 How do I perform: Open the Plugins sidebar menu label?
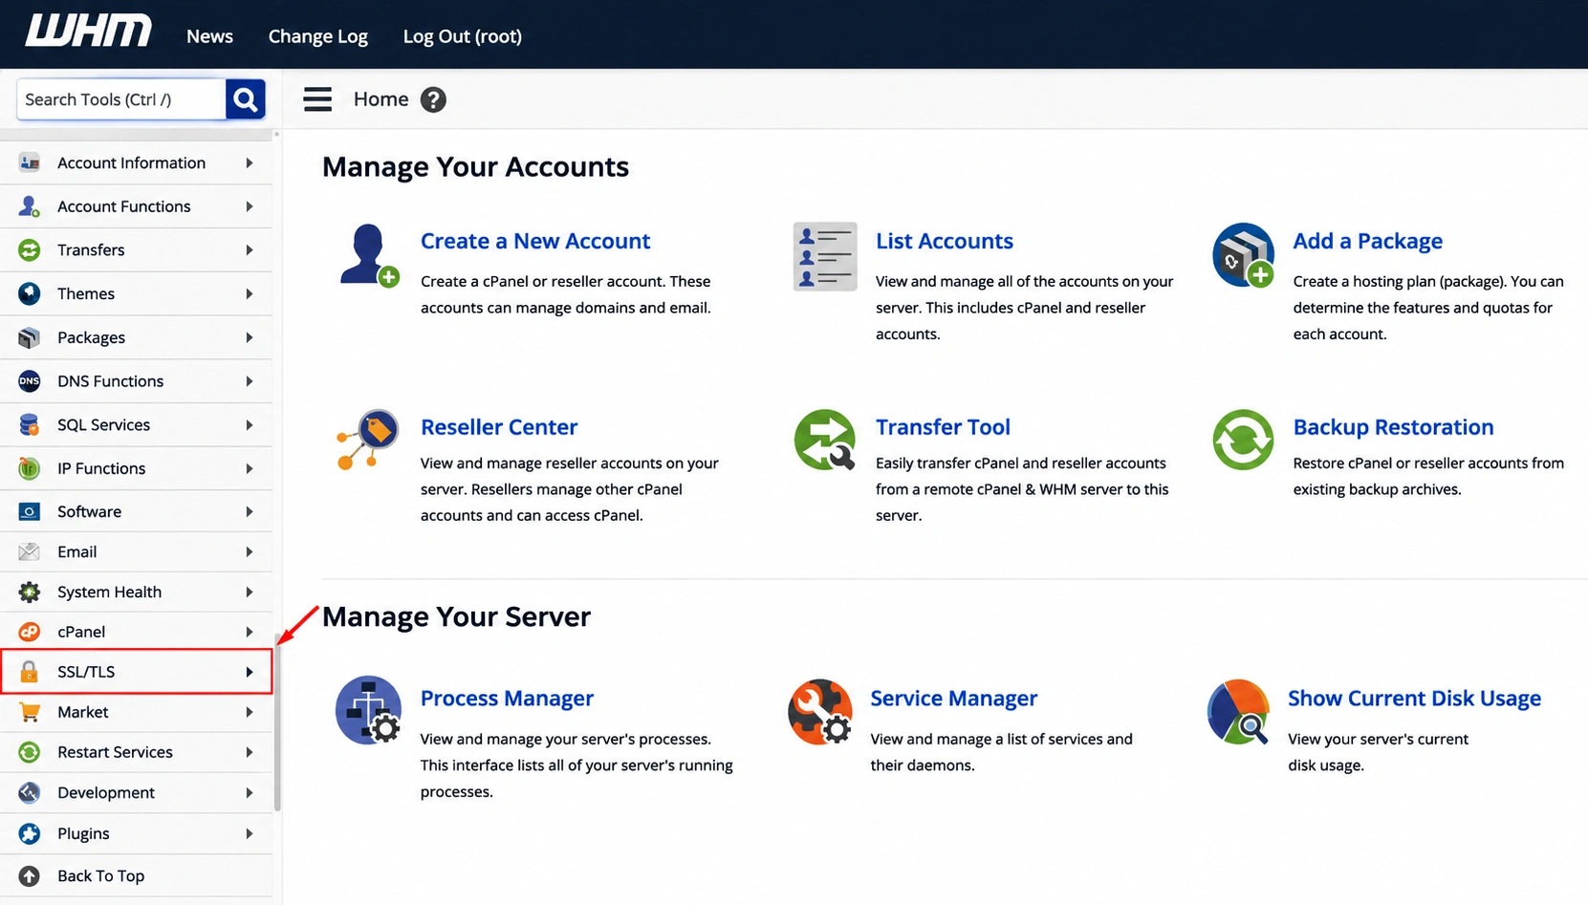(x=83, y=833)
